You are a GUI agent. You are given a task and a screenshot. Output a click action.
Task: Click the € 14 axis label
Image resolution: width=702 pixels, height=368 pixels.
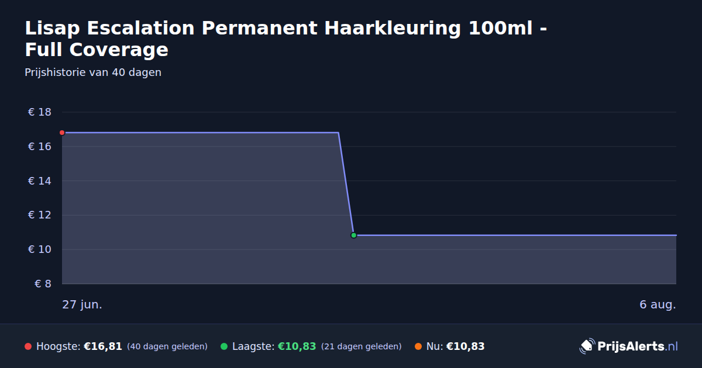[x=40, y=181]
